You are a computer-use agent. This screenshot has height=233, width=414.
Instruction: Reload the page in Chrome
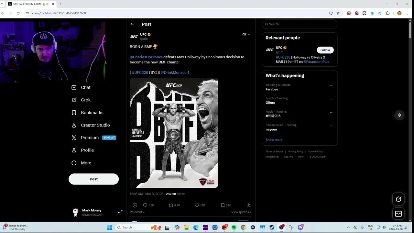(x=18, y=13)
